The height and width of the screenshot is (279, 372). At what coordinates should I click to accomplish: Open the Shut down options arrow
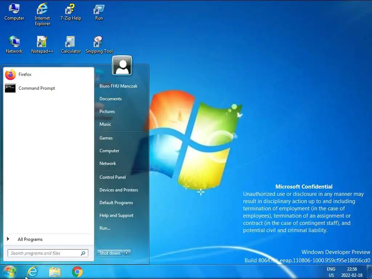[127, 253]
